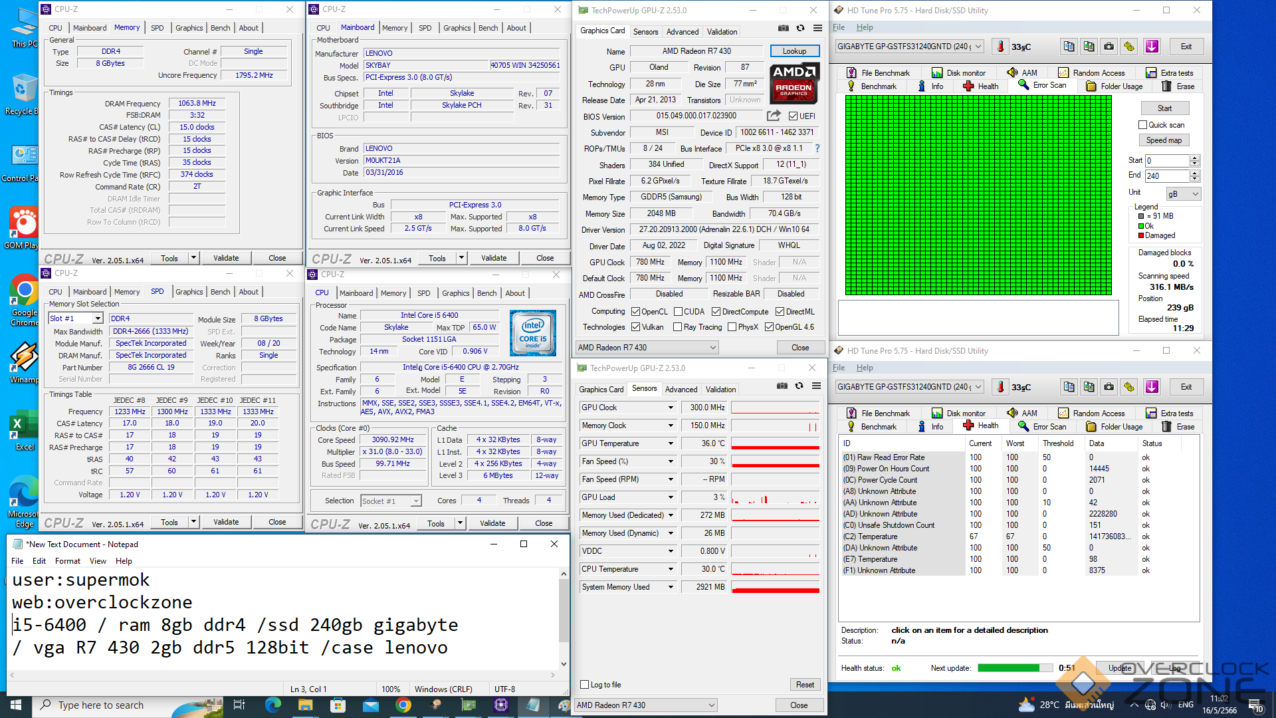
Task: Expand the Slot #1 memory slot dropdown
Action: [x=98, y=318]
